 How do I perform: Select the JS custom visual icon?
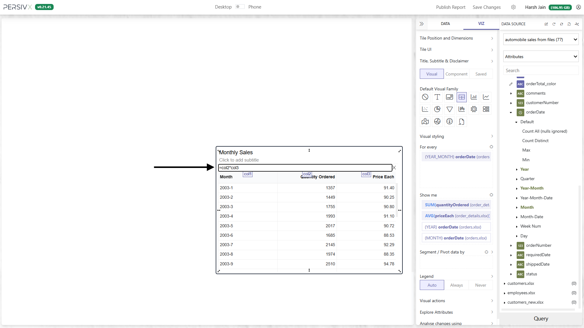(x=462, y=122)
